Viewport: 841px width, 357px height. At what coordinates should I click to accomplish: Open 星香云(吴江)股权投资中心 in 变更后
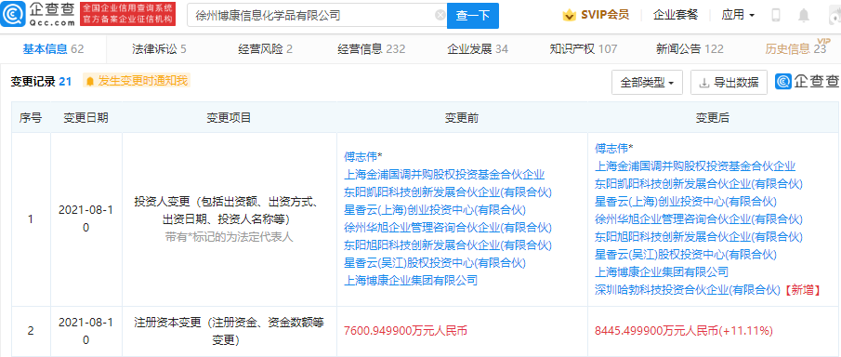tap(686, 254)
